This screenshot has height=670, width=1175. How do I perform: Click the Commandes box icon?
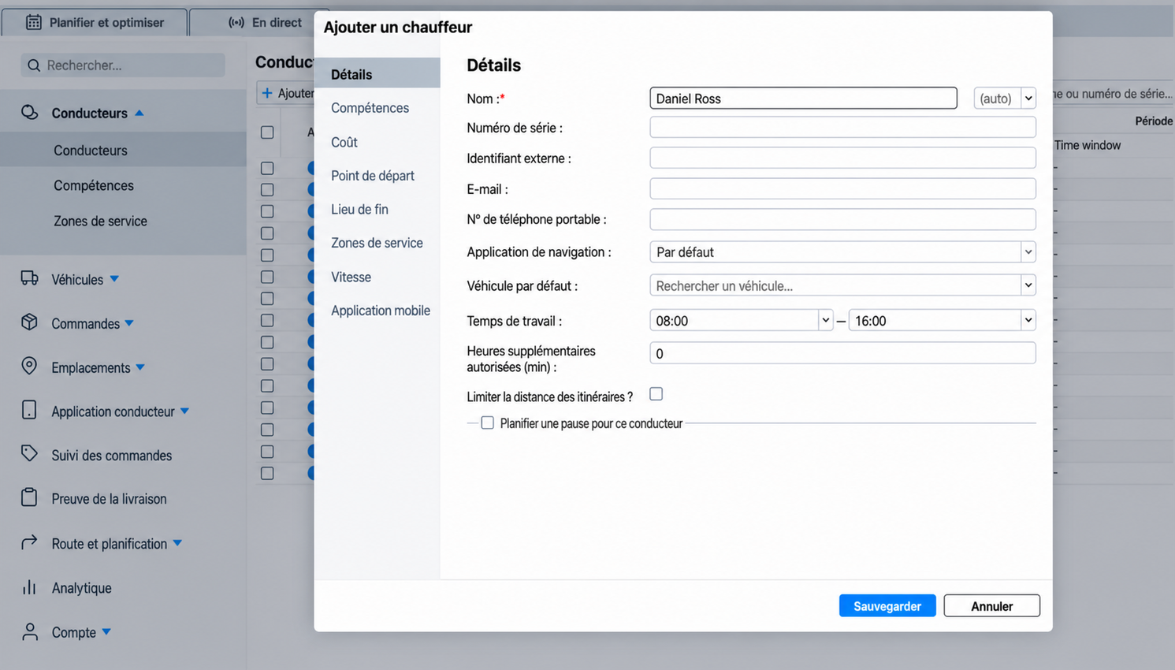pos(29,322)
